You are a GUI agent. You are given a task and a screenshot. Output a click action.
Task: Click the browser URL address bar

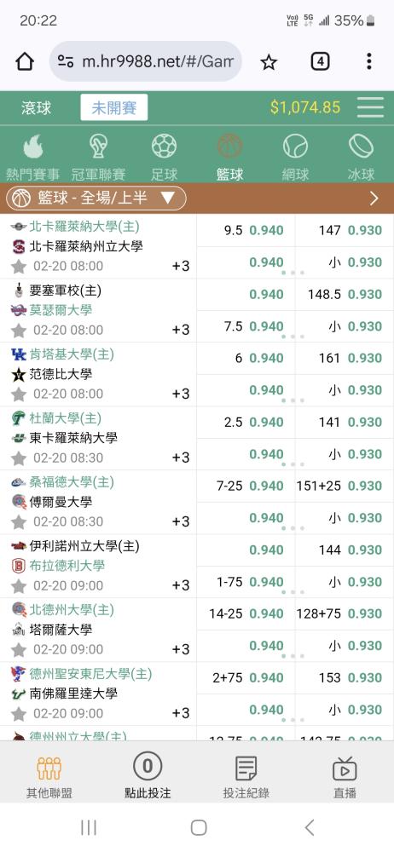(145, 61)
